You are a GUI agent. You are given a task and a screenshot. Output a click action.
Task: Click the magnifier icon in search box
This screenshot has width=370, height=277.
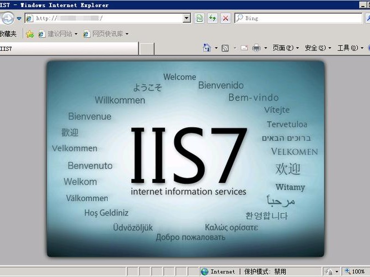click(240, 18)
